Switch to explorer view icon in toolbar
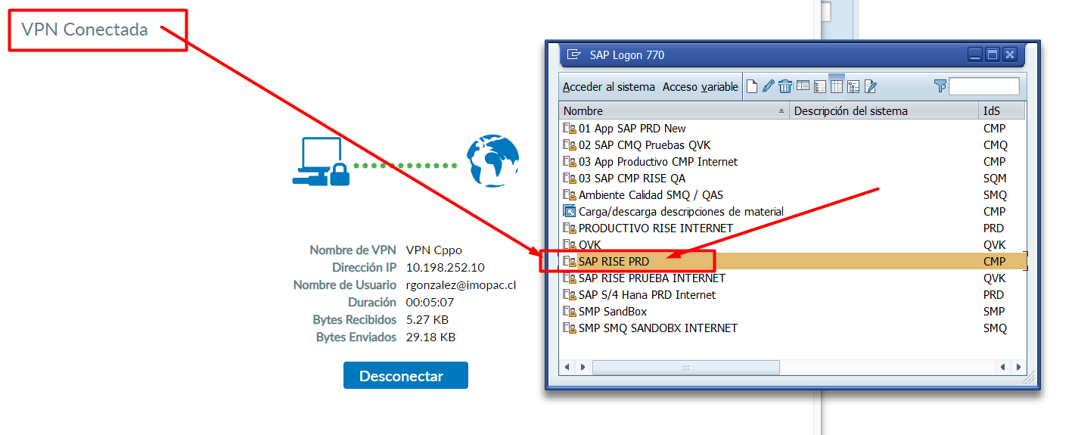 tap(803, 86)
